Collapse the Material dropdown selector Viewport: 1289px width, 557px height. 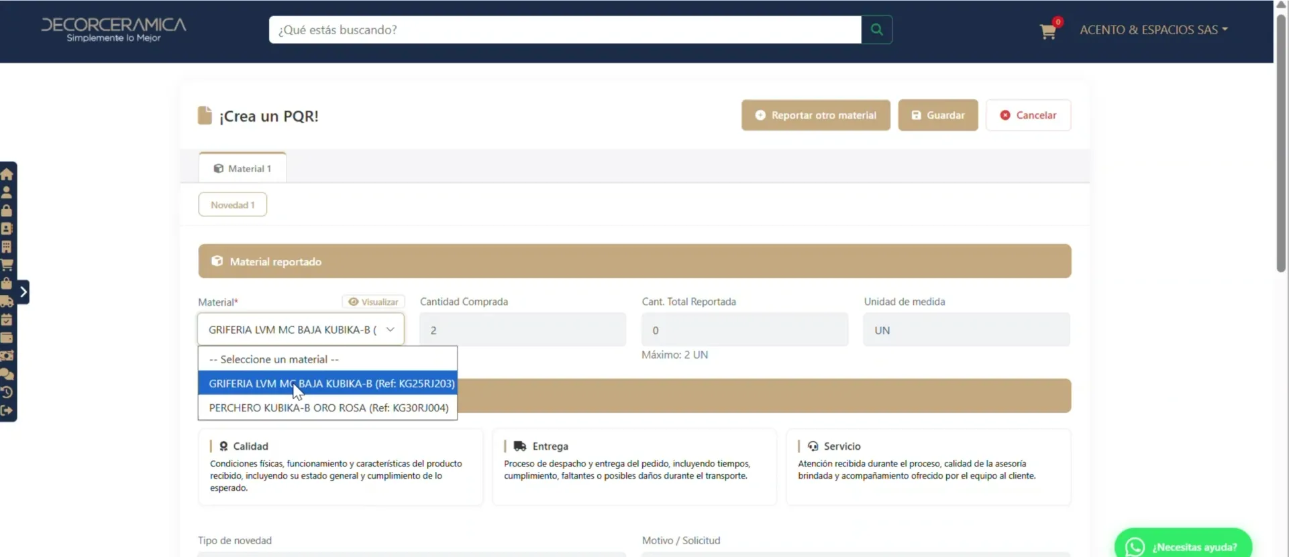301,329
